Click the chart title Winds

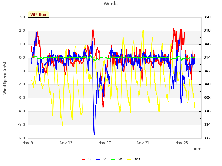pyautogui.click(x=111, y=4)
